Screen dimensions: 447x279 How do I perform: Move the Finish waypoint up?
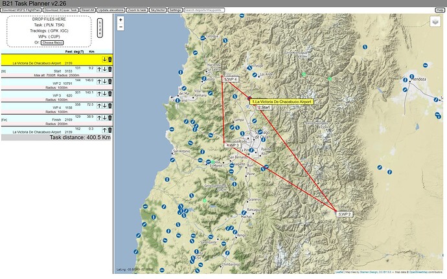[x=99, y=118]
